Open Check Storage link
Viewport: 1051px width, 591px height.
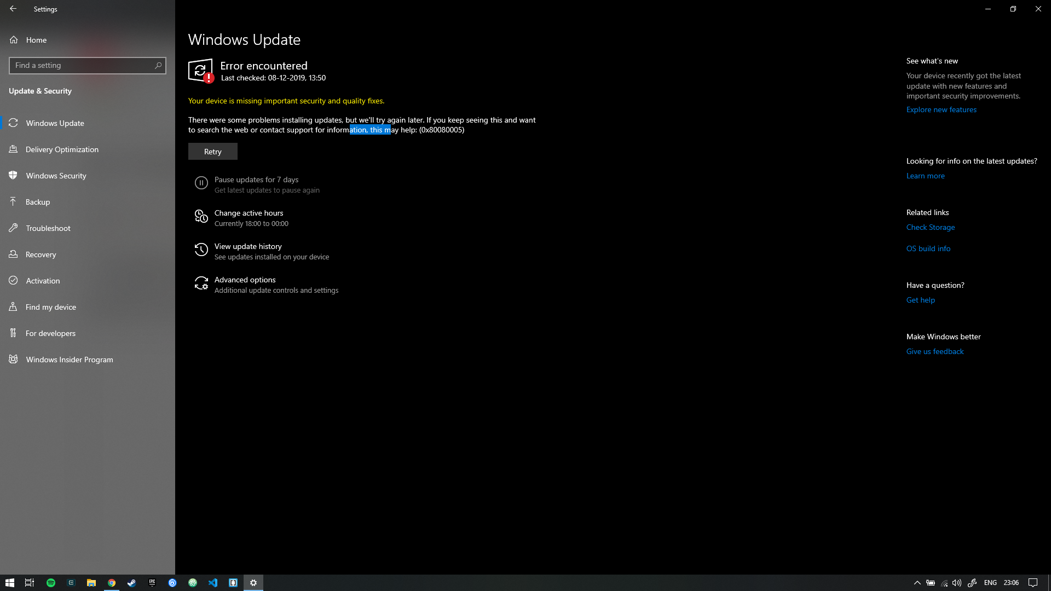pyautogui.click(x=931, y=227)
